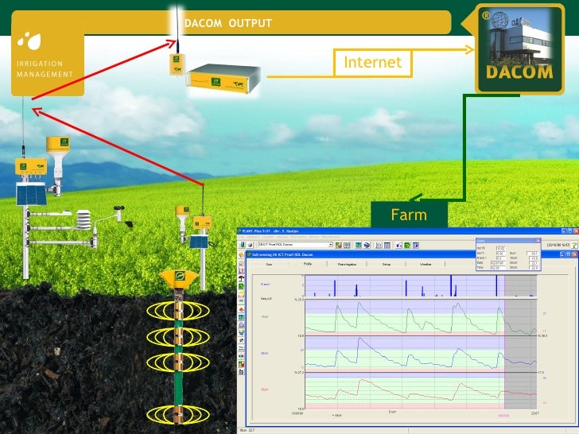Click the pink date marker on time axis
579x434 pixels.
[504, 416]
